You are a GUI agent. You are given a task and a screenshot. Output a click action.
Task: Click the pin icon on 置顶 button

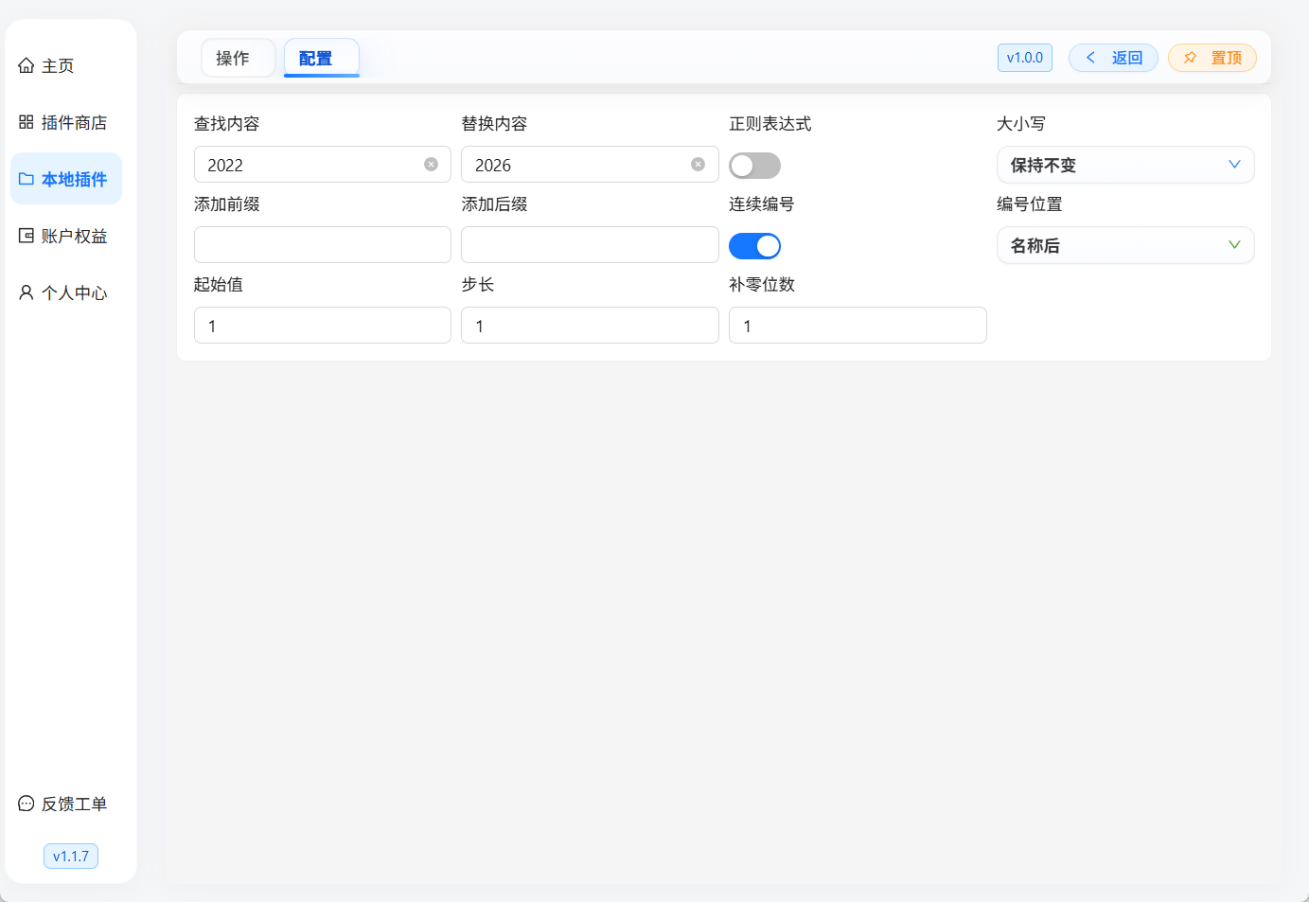tap(1191, 58)
